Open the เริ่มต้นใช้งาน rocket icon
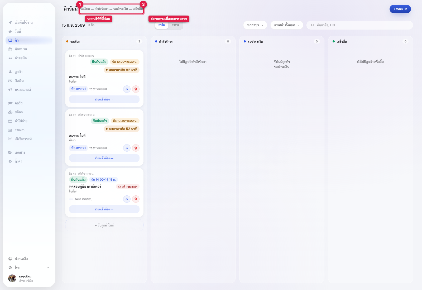Screen dimensions: 422x290 10,22
